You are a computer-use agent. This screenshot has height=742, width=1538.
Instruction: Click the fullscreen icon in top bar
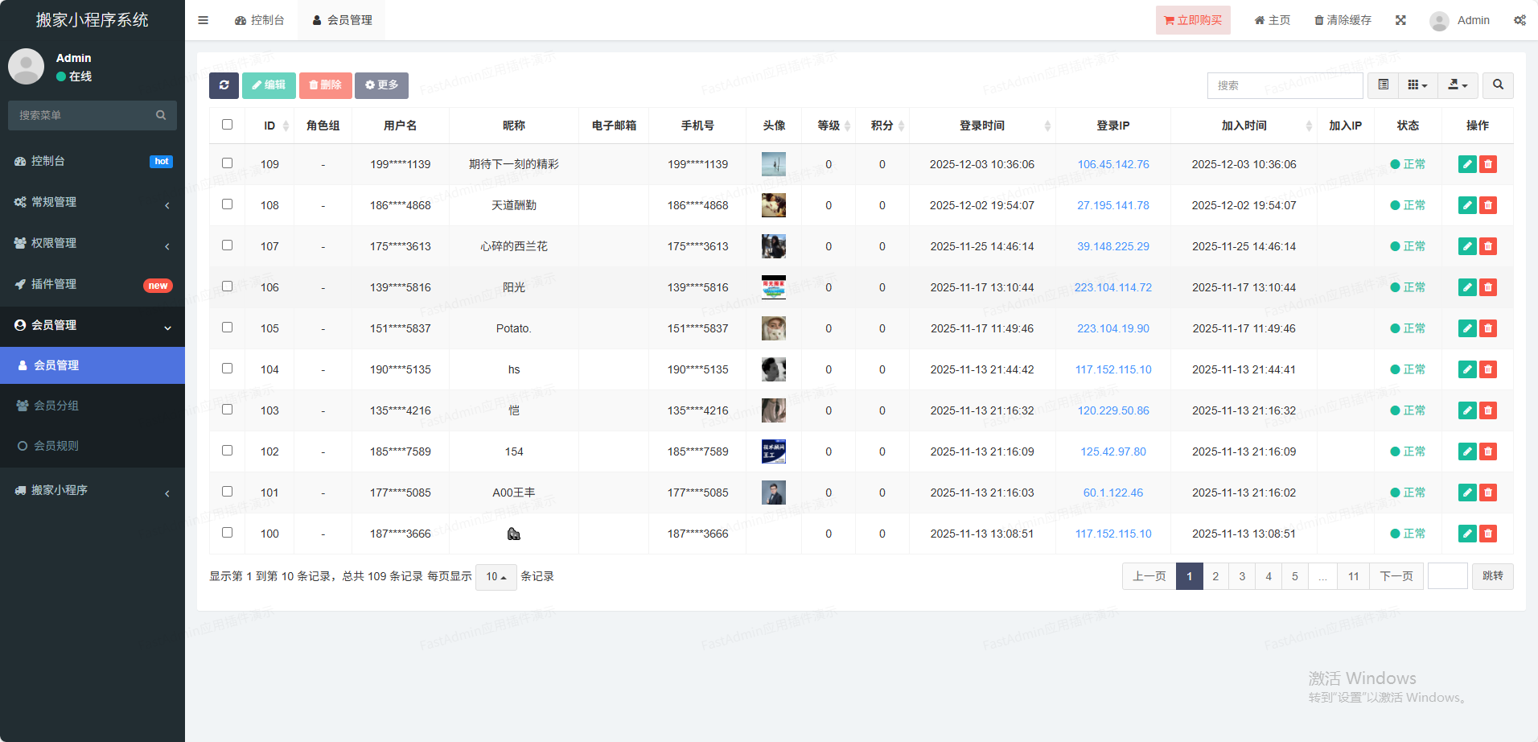1400,20
